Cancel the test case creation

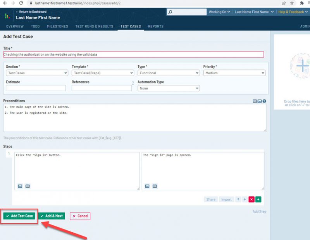click(80, 216)
